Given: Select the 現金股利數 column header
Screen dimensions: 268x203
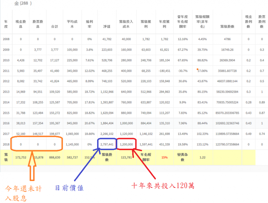Looking at the screenshot, I should (x=248, y=22).
